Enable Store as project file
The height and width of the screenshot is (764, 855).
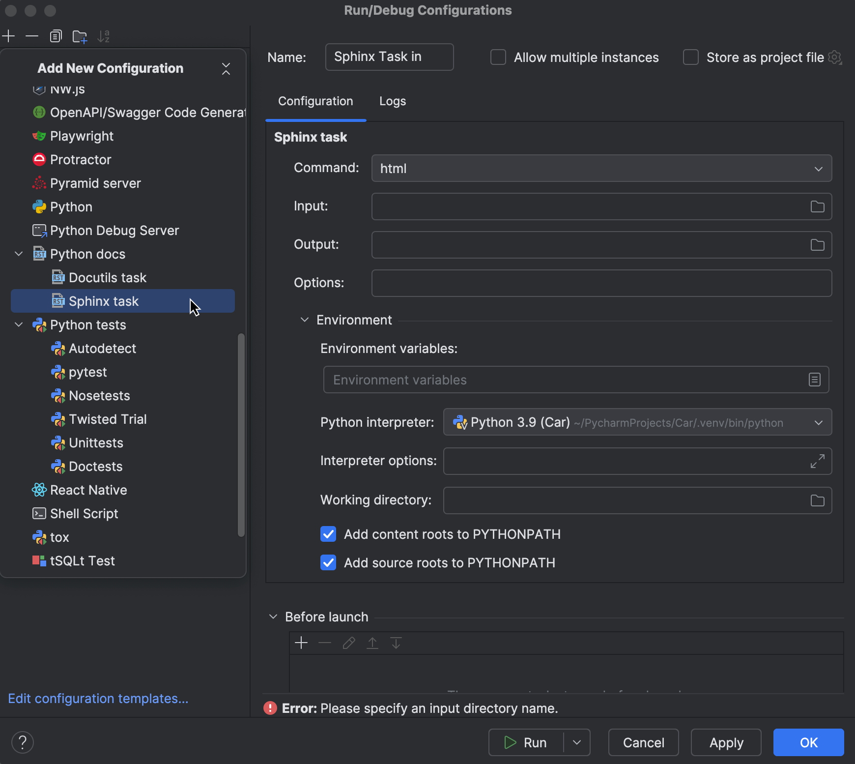690,57
